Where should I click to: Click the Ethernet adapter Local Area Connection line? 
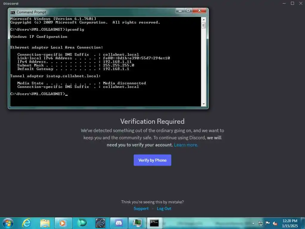[57, 47]
